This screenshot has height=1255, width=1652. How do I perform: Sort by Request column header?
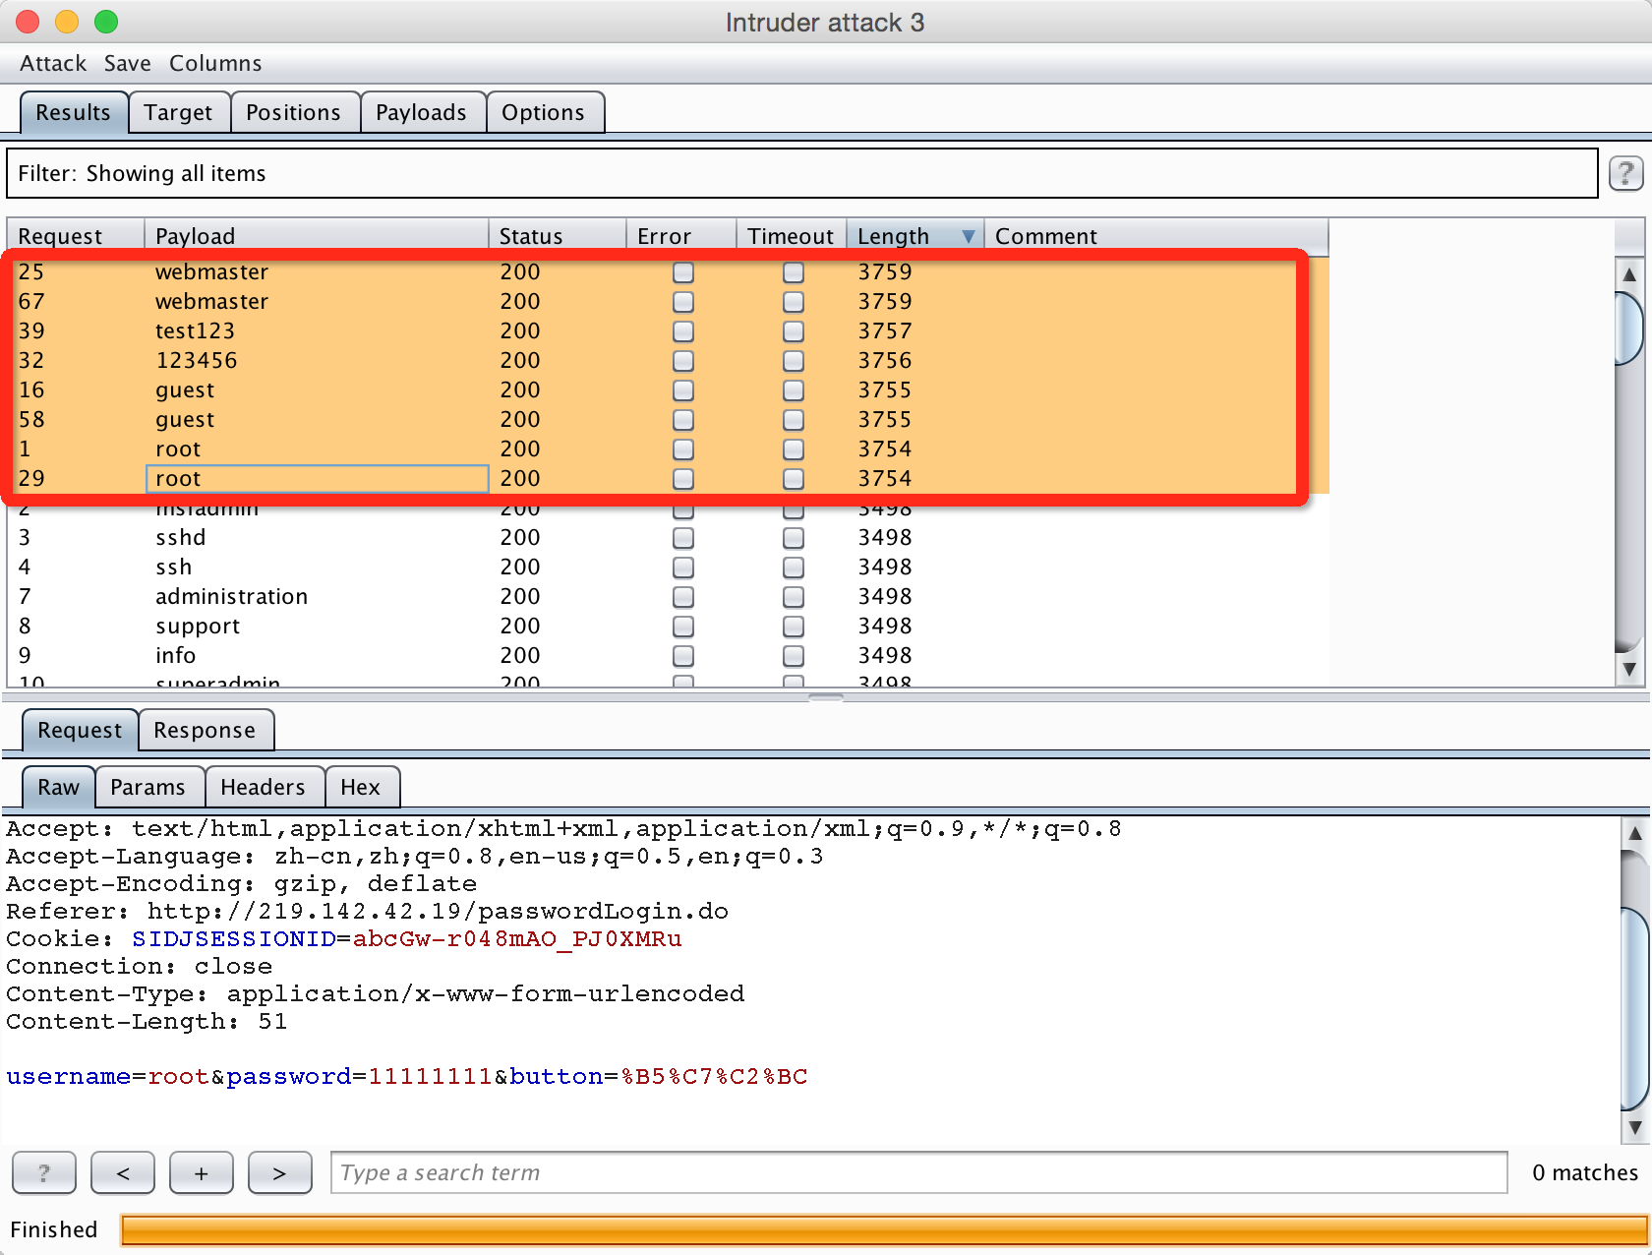76,236
